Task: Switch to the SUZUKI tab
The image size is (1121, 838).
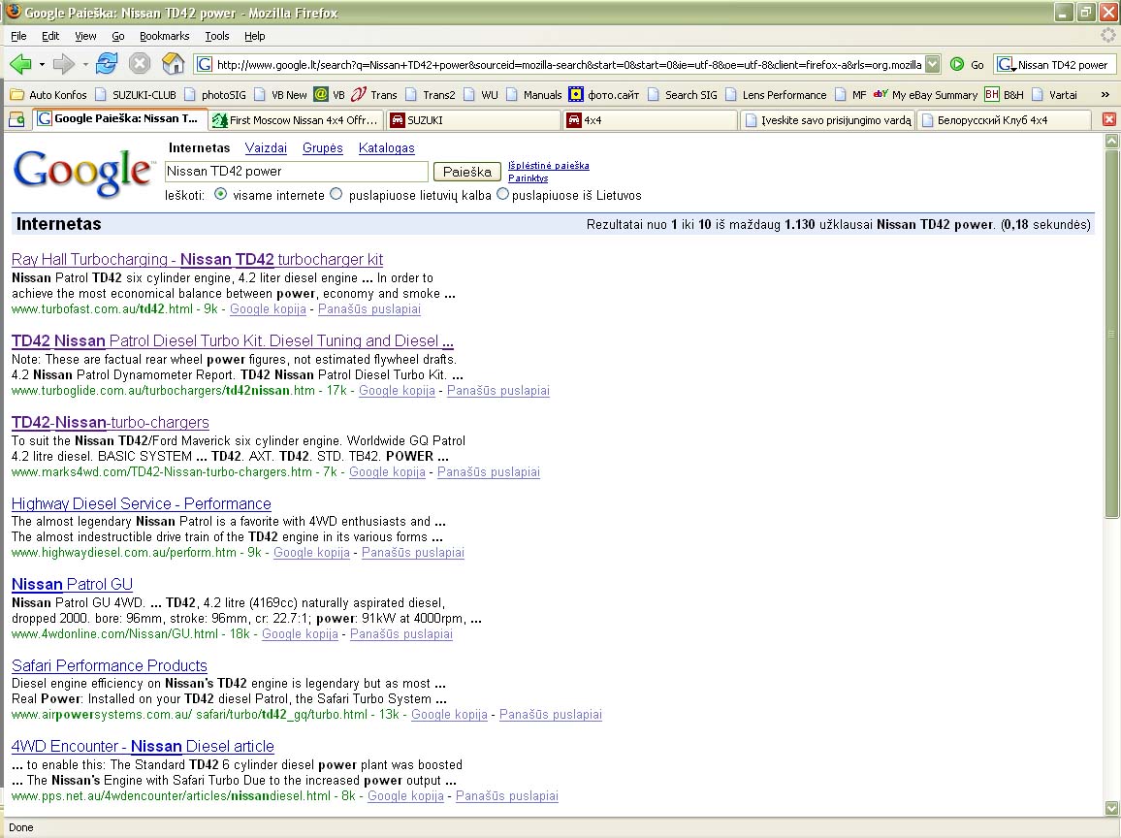Action: (x=474, y=120)
